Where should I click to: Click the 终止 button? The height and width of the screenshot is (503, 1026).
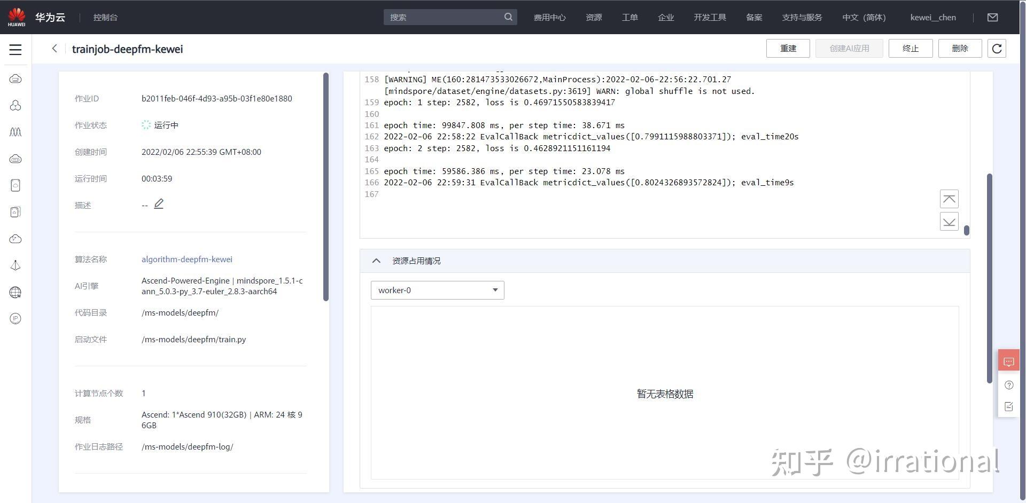pyautogui.click(x=911, y=48)
